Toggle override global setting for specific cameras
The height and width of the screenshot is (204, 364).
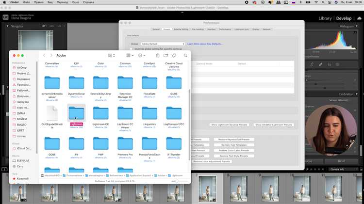131,49
